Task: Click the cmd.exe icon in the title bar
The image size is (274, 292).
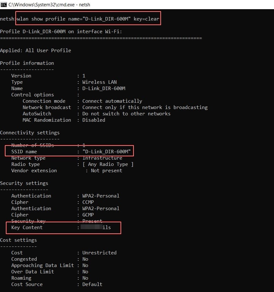Action: point(3,4)
